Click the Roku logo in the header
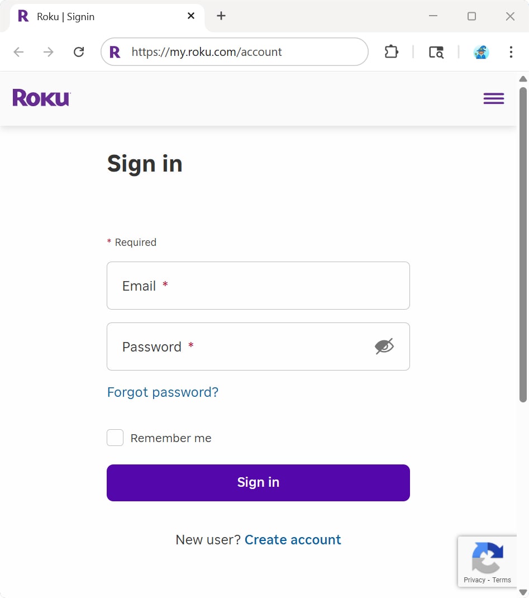This screenshot has height=598, width=529. (41, 98)
